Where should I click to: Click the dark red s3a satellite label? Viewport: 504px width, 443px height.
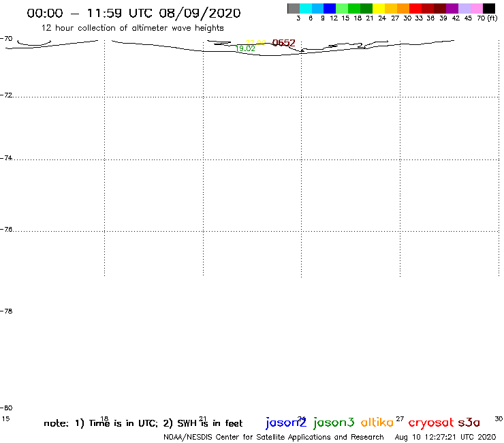click(x=469, y=423)
